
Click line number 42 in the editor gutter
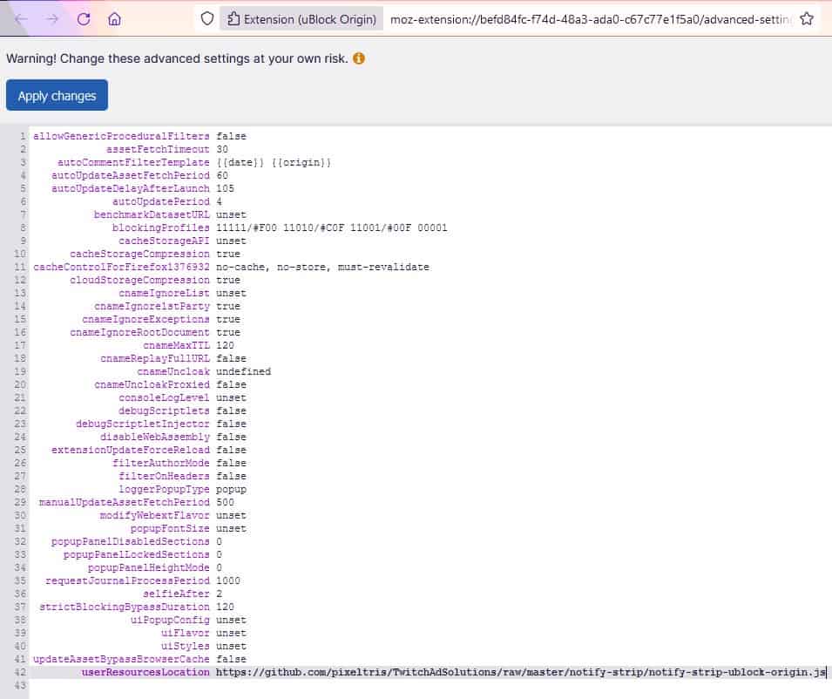point(19,672)
